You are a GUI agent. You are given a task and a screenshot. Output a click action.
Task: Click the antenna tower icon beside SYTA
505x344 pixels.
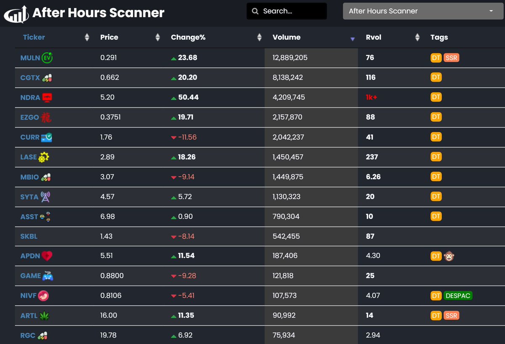point(45,197)
